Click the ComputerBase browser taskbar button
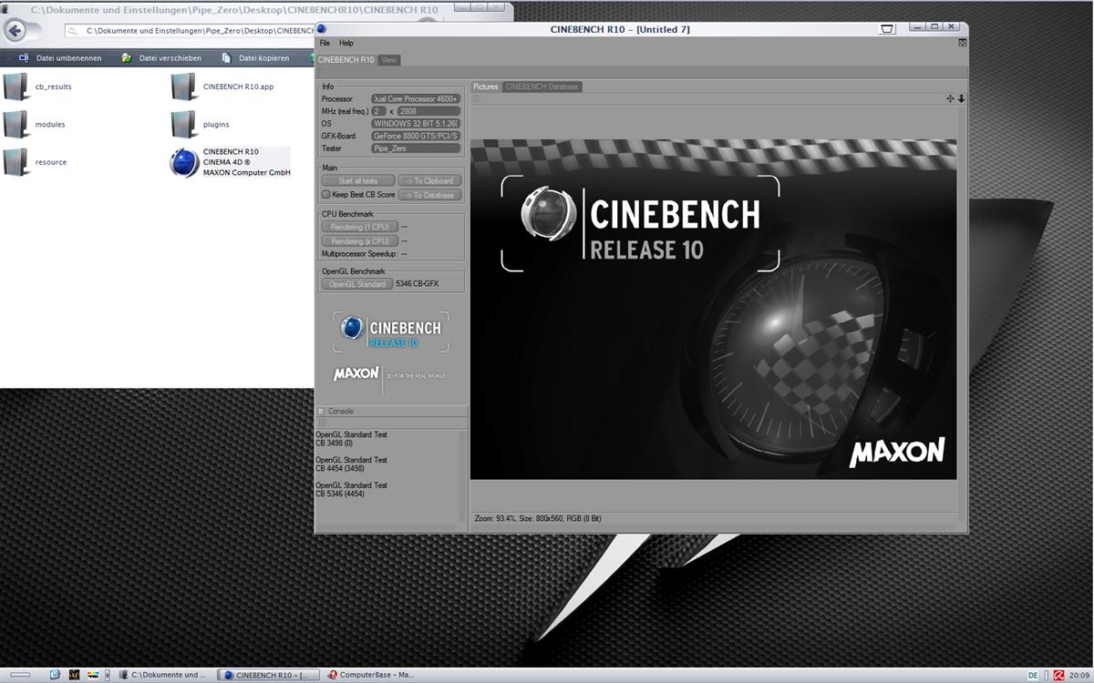Image resolution: width=1094 pixels, height=683 pixels. 373,675
